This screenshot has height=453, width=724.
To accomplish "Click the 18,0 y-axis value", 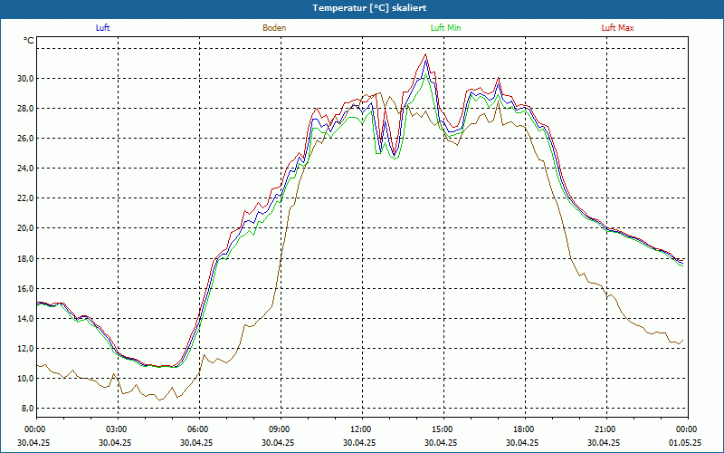I will point(26,258).
